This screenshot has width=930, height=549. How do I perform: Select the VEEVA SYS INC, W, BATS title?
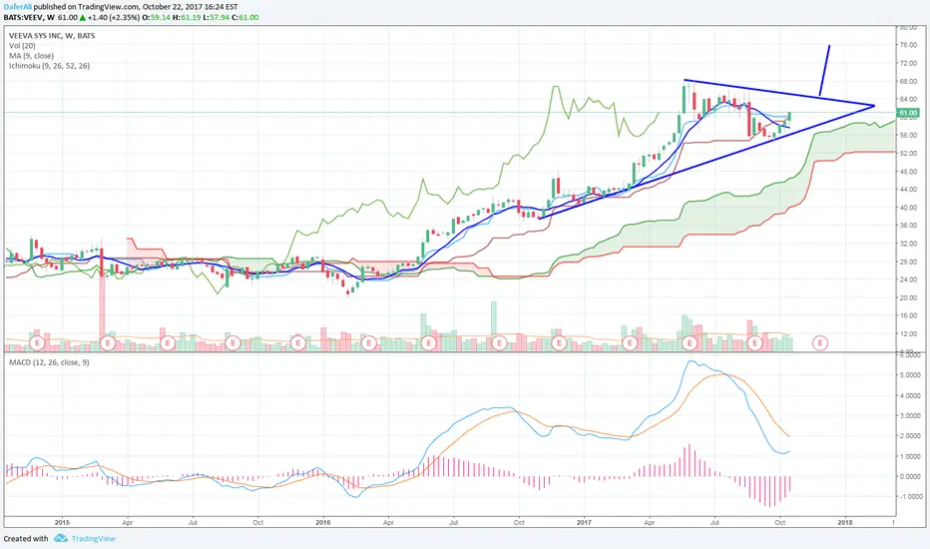point(52,36)
